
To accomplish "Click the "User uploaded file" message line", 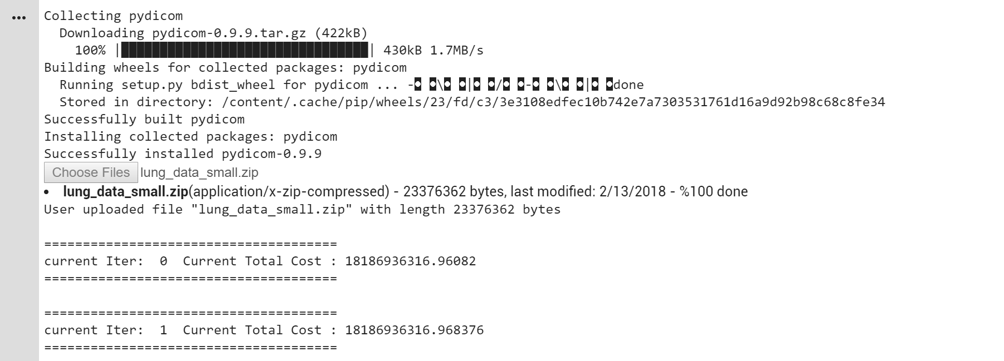I will click(302, 210).
